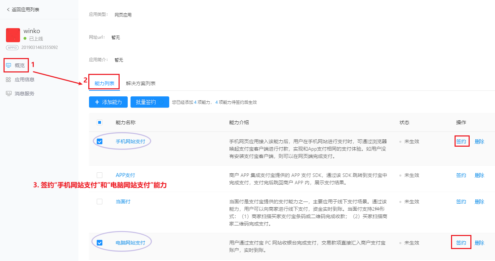Uncheck the 手机网站支付 checkbox
This screenshot has width=495, height=261.
100,141
